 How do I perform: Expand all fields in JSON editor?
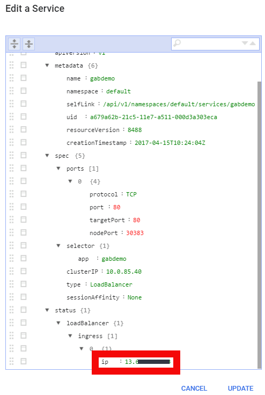pyautogui.click(x=14, y=44)
